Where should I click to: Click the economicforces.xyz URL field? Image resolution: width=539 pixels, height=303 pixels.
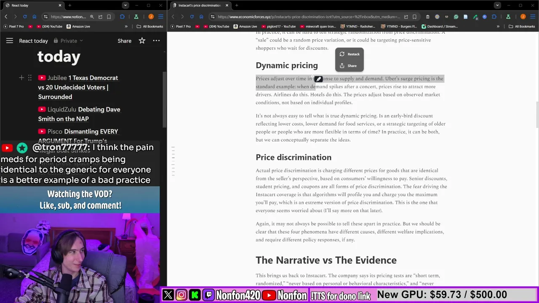click(x=309, y=17)
